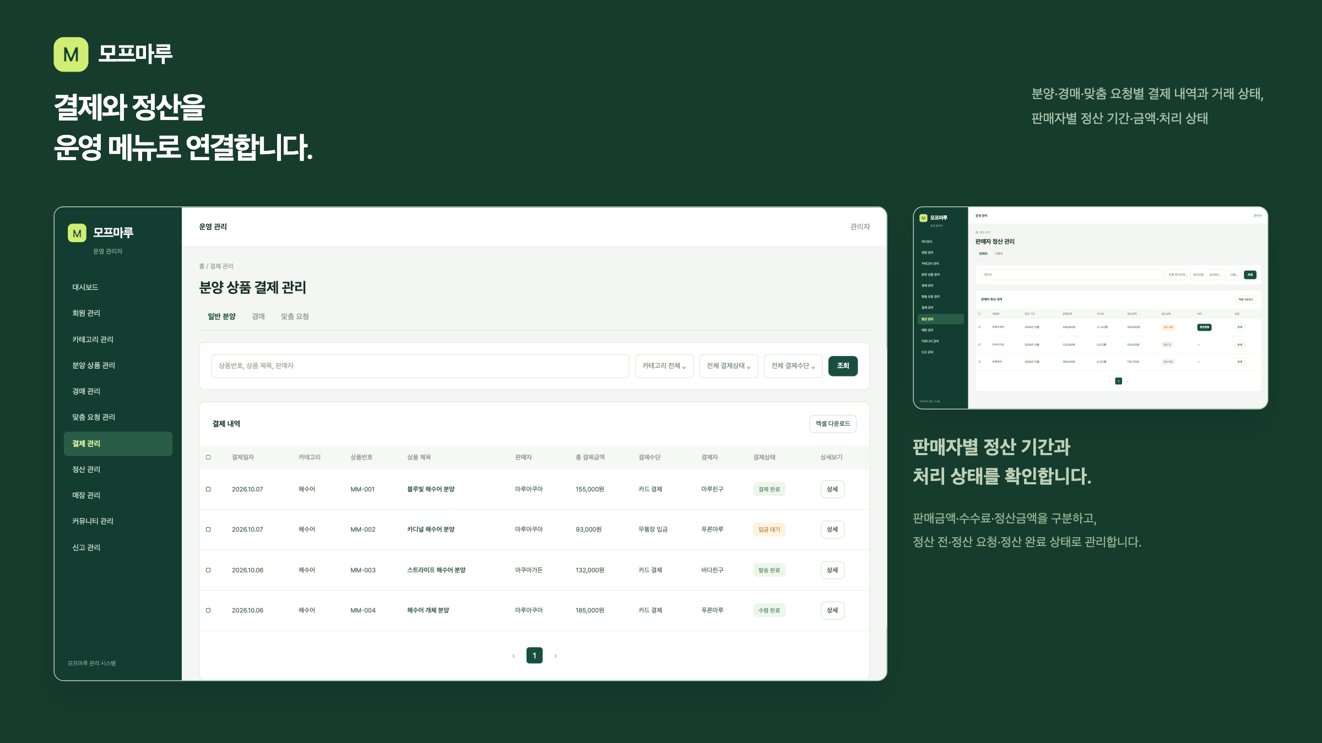The image size is (1322, 743).
Task: Open 정산 관리 in the sidebar
Action: (118, 469)
